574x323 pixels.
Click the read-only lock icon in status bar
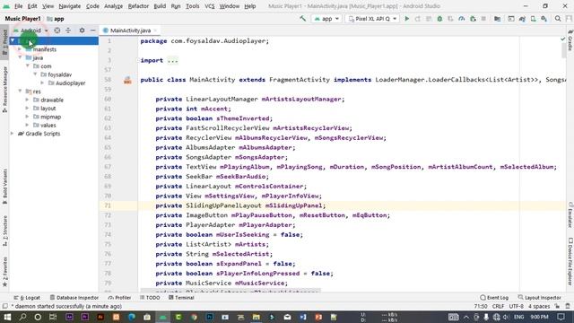tap(557, 306)
